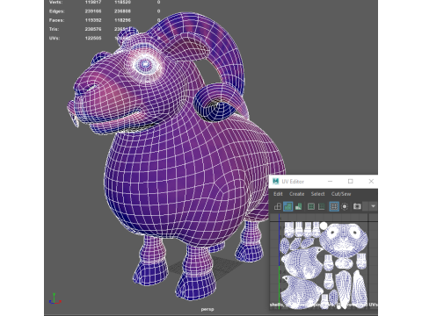Click the Faces label in the HUD
Viewport: 422px width, 316px height.
pos(56,20)
